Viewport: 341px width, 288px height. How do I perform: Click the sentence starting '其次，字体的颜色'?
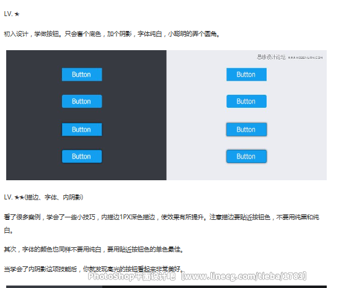(94, 250)
